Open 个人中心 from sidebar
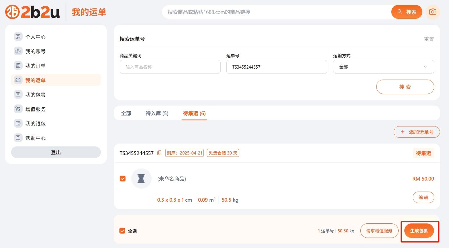Viewport: 449px width, 248px height. [x=35, y=37]
